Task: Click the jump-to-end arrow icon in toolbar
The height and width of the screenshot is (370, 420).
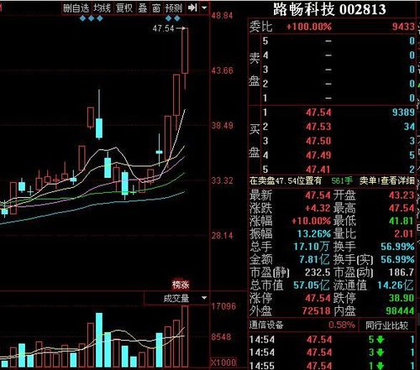Action: pyautogui.click(x=192, y=8)
